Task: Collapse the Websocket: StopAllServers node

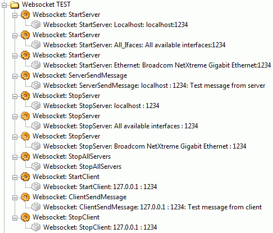Action: (x=15, y=157)
